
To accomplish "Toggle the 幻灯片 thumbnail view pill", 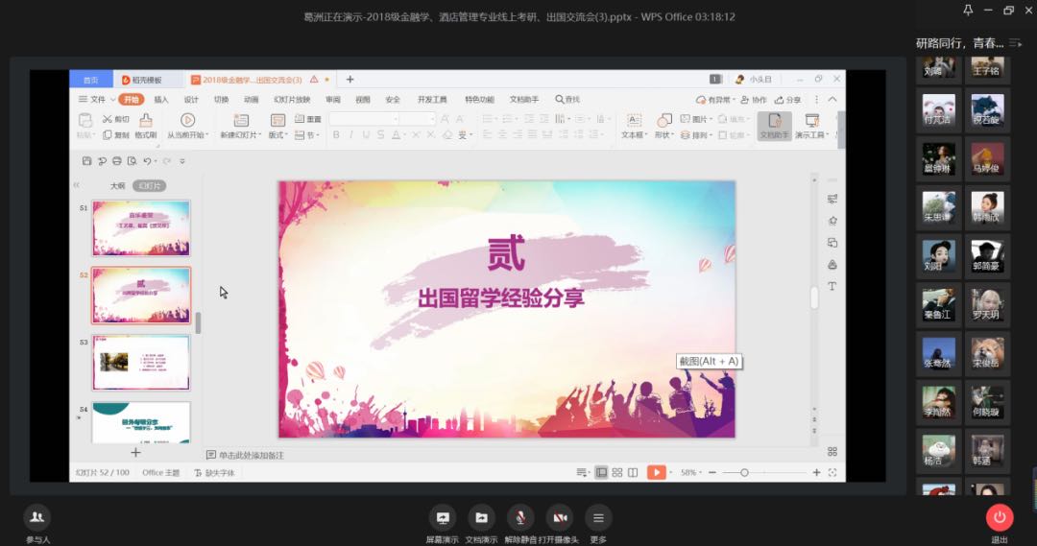I will click(149, 186).
